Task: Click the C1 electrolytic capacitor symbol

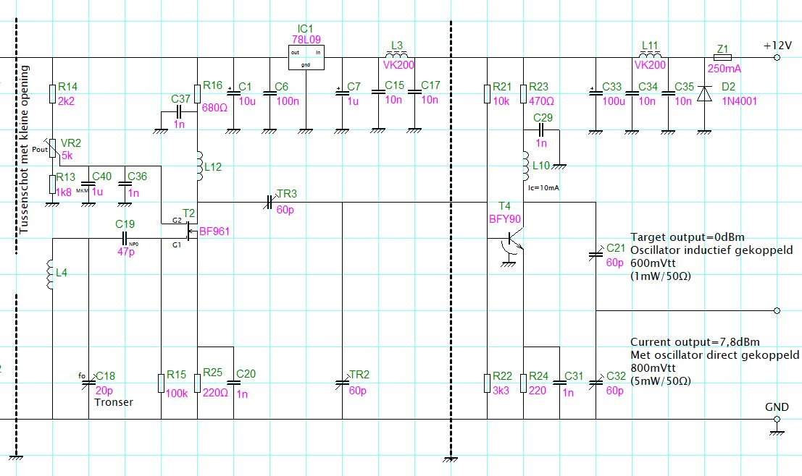Action: 234,93
